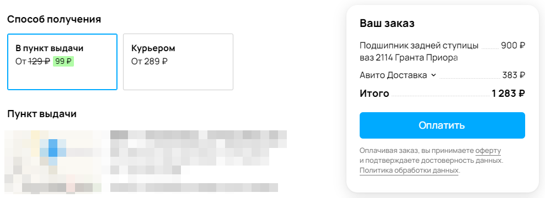The width and height of the screenshot is (545, 198).
Task: Open Политика обработки данных link
Action: coord(409,170)
